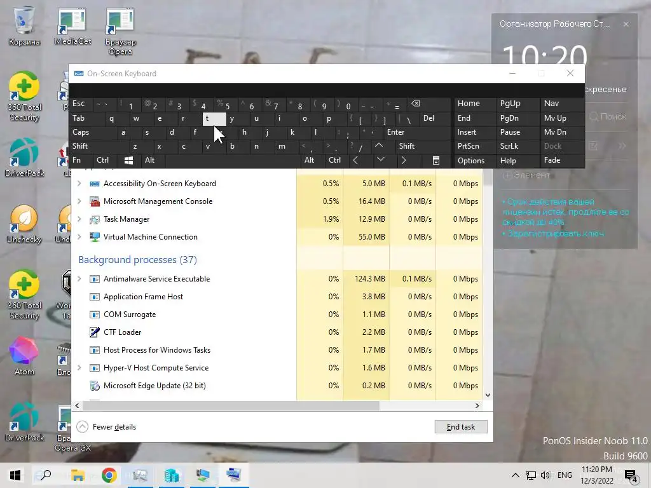Expand the Microsoft Management Console process

click(x=79, y=201)
